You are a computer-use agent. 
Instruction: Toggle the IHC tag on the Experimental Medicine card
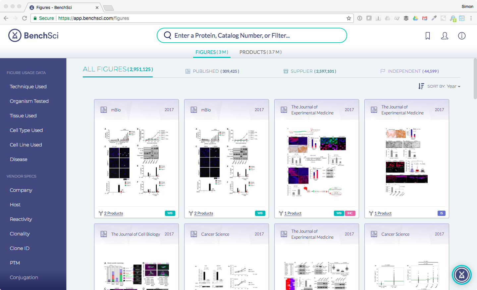[350, 213]
